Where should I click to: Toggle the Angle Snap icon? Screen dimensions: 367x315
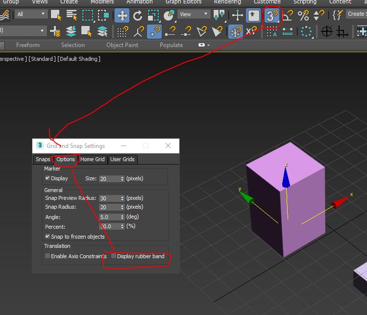288,16
